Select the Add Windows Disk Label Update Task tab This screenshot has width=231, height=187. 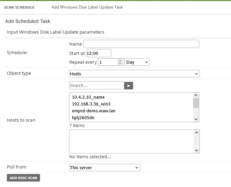87,7
